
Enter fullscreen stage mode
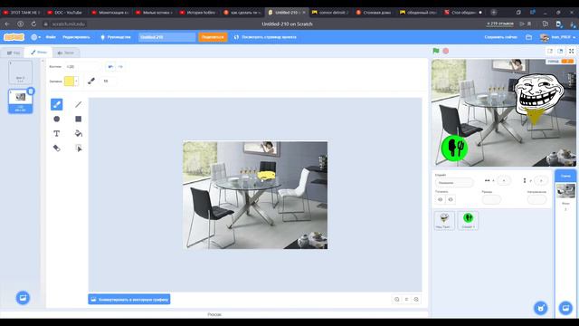pyautogui.click(x=571, y=51)
